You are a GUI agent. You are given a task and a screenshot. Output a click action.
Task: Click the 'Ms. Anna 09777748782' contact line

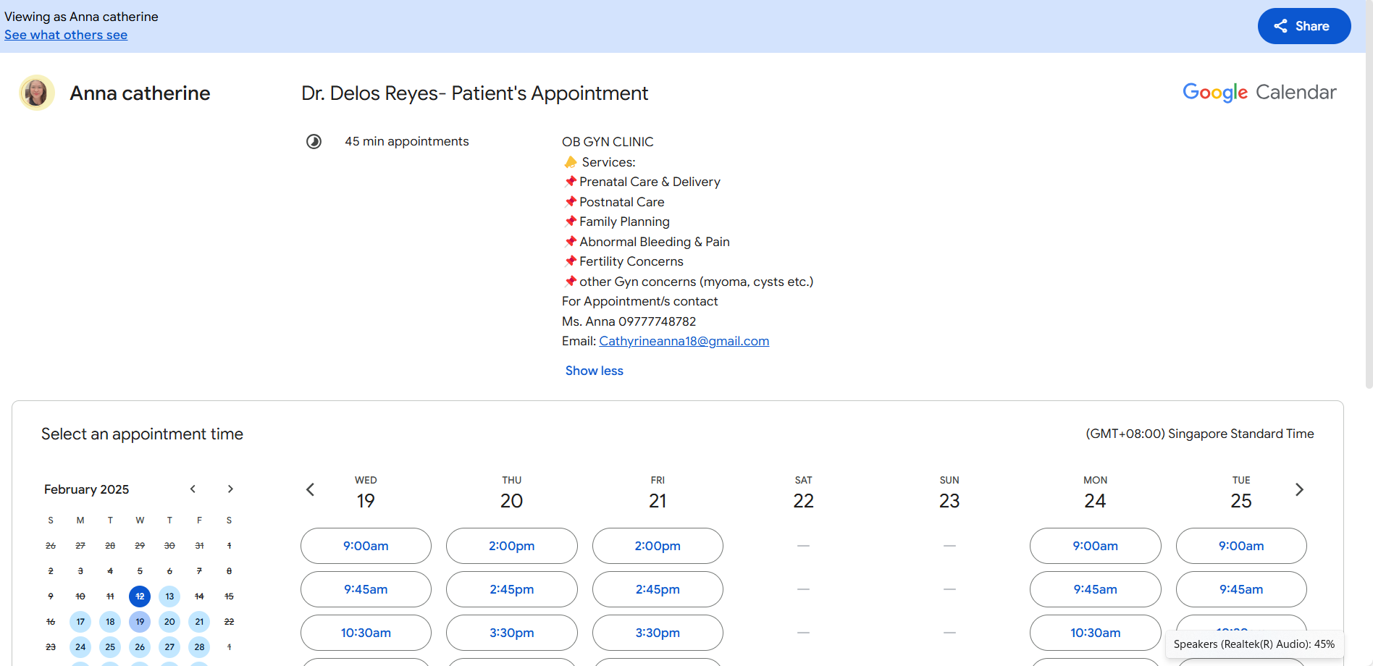(x=629, y=321)
